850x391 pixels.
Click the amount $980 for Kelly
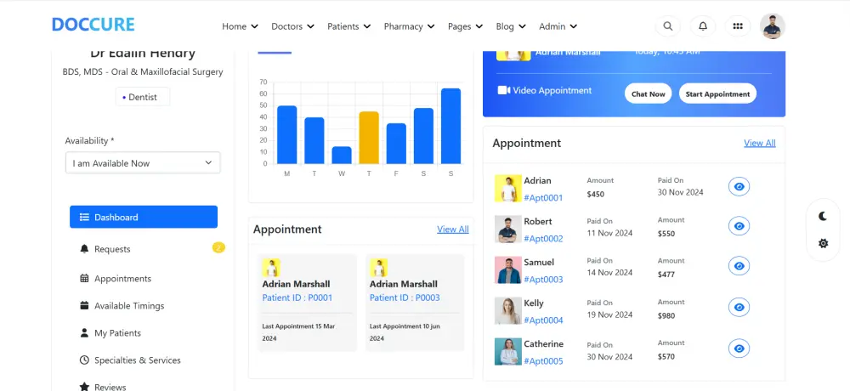pyautogui.click(x=666, y=315)
